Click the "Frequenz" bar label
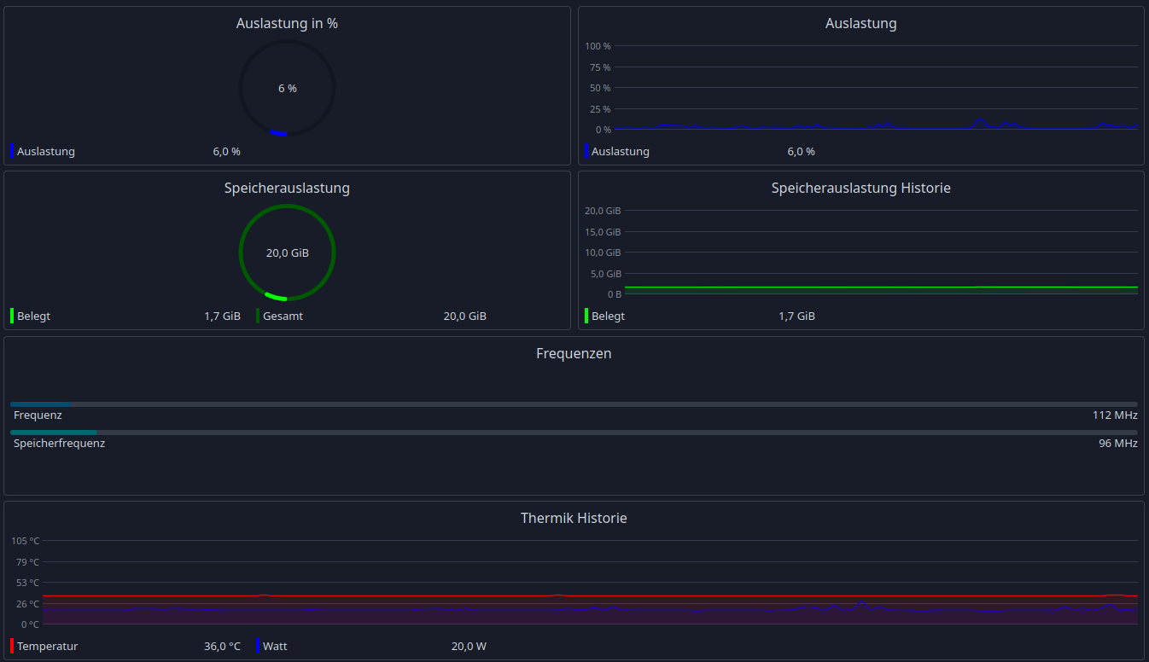This screenshot has height=662, width=1149. [38, 415]
